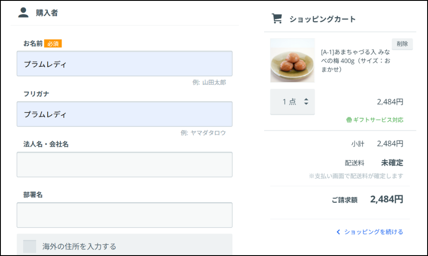
Task: Click the gift service icon
Action: coord(349,120)
